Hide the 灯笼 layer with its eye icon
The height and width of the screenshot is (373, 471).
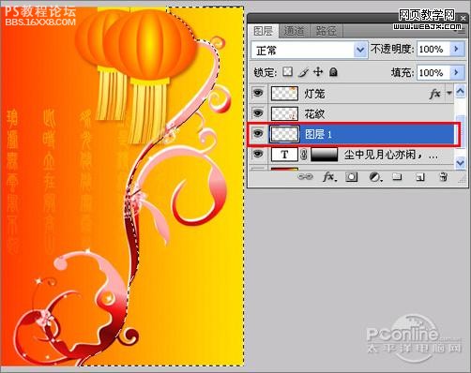[258, 93]
